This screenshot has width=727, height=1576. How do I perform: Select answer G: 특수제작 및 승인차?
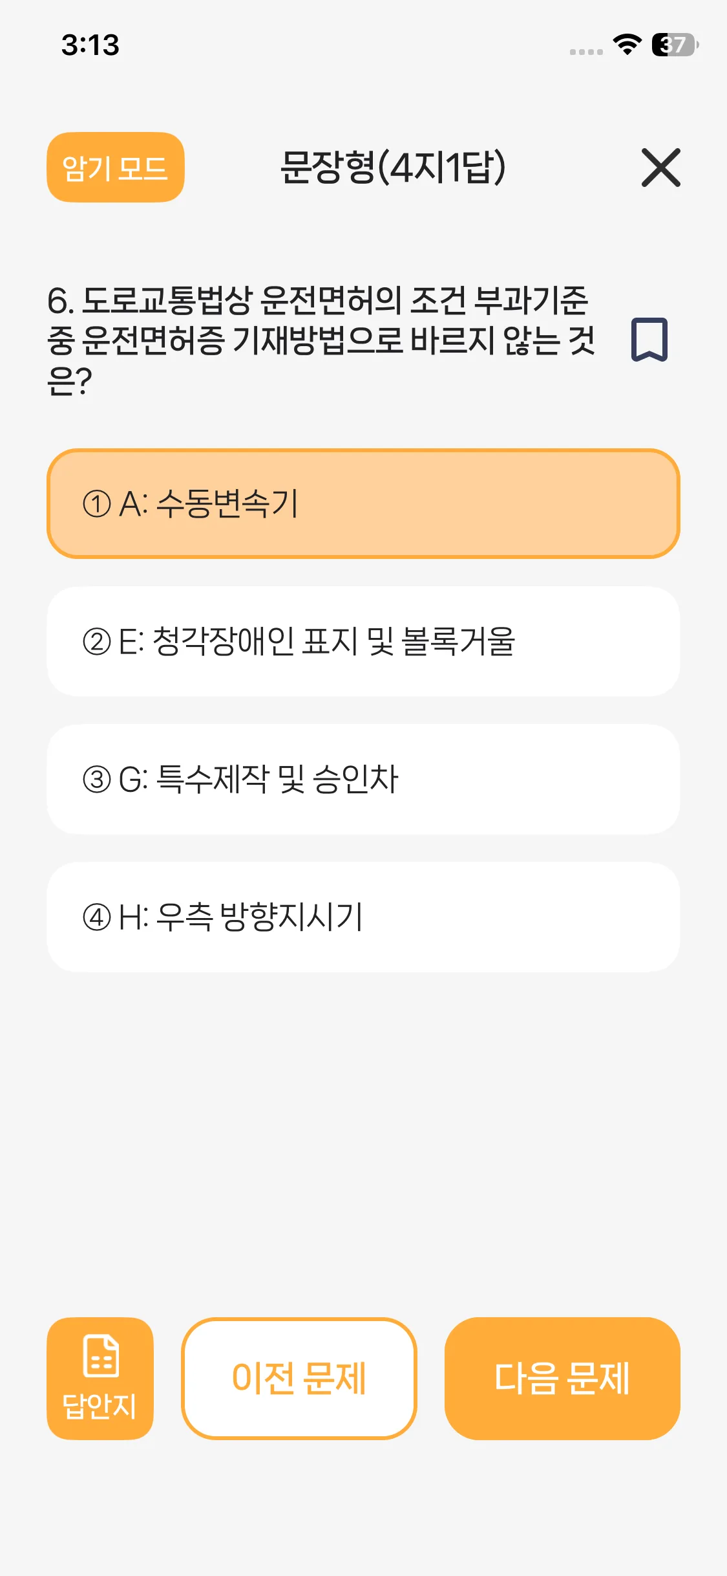(363, 780)
